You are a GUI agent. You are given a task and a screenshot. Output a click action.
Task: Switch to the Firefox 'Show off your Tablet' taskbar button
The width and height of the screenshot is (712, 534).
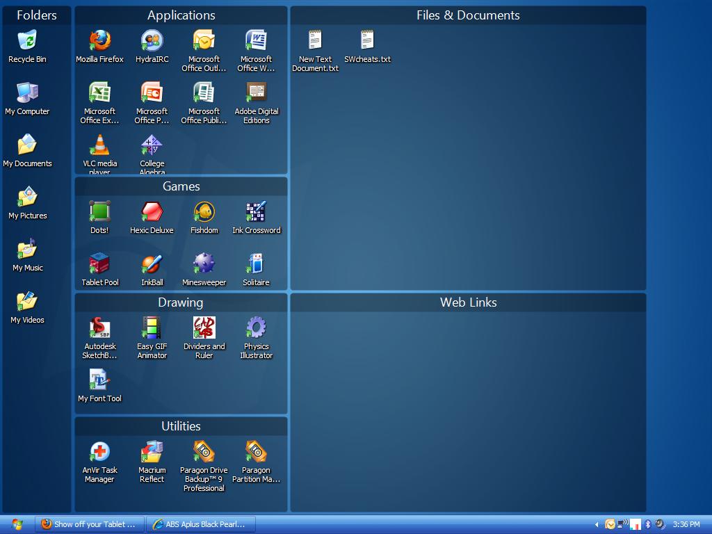click(x=90, y=524)
